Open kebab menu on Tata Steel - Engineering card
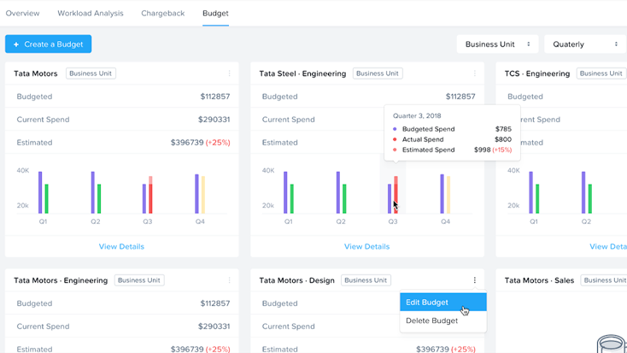Viewport: 627px width, 353px height. click(474, 74)
